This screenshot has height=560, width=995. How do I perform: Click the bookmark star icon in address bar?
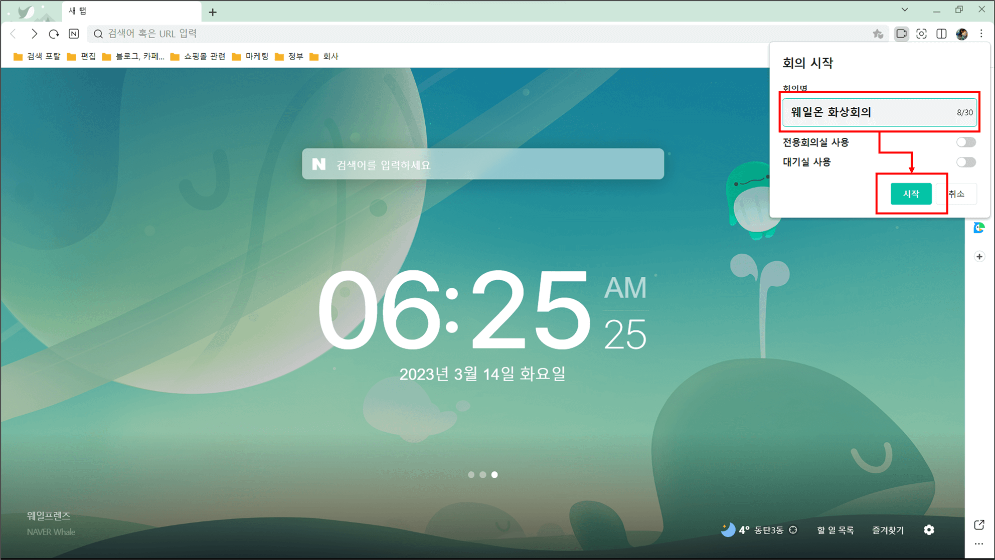pos(878,34)
